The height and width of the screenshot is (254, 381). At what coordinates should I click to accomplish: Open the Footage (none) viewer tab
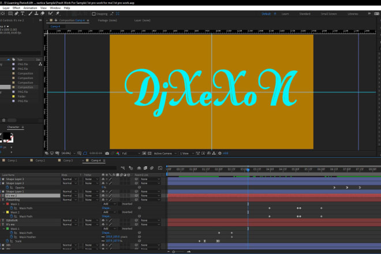[107, 20]
